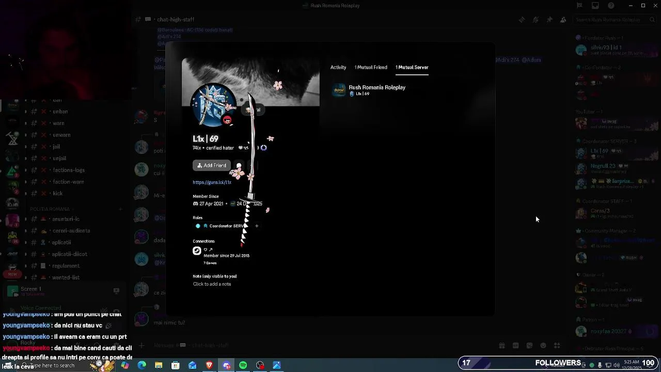Open the kick channel

click(57, 194)
